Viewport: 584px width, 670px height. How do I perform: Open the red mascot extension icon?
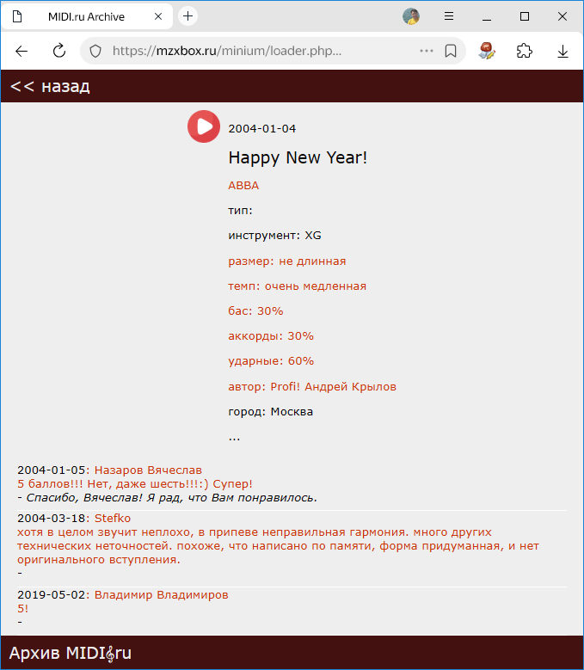tap(487, 51)
